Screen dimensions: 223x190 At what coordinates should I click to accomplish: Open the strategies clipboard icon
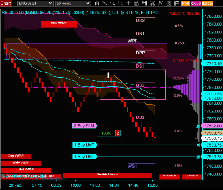169,3
